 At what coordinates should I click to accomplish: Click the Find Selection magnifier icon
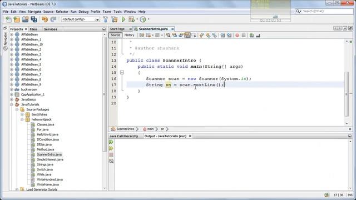168,36
